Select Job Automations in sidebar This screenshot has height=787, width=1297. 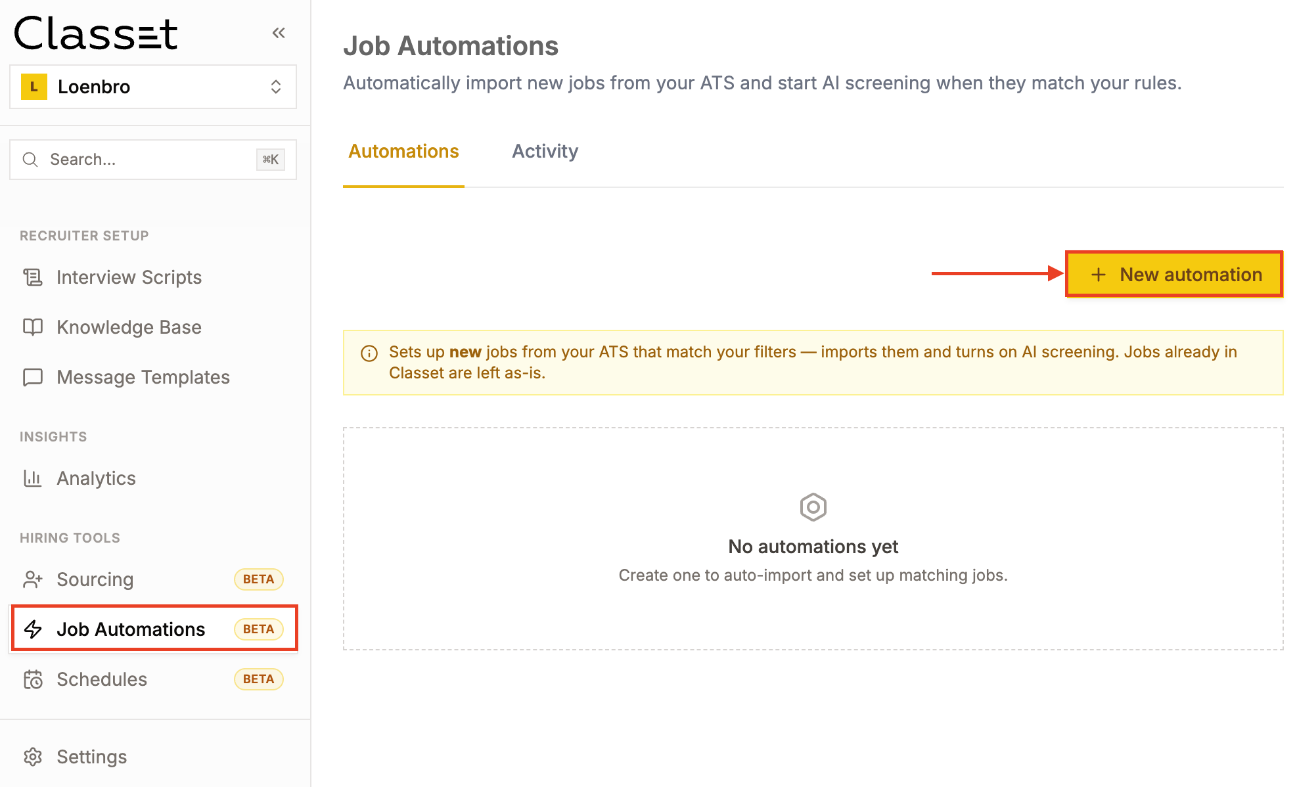point(154,629)
